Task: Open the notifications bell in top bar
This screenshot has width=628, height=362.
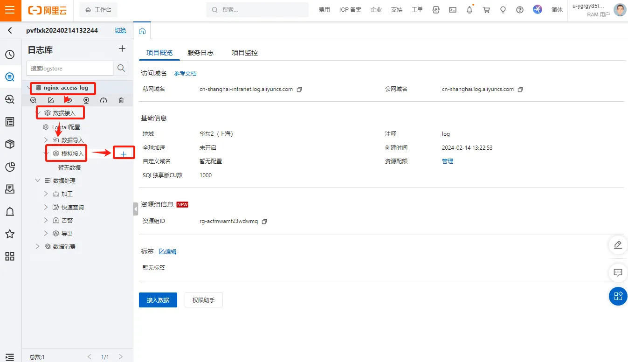Action: tap(469, 10)
